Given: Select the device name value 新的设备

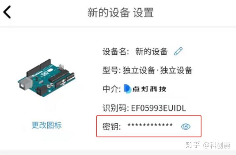Looking at the screenshot, I should click(152, 52).
